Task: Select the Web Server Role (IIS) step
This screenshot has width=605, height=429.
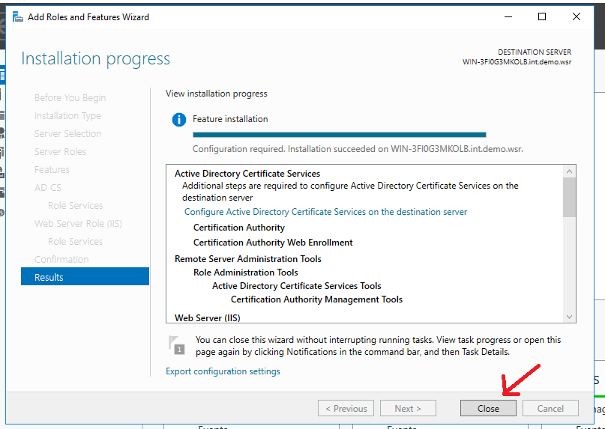Action: (x=78, y=223)
